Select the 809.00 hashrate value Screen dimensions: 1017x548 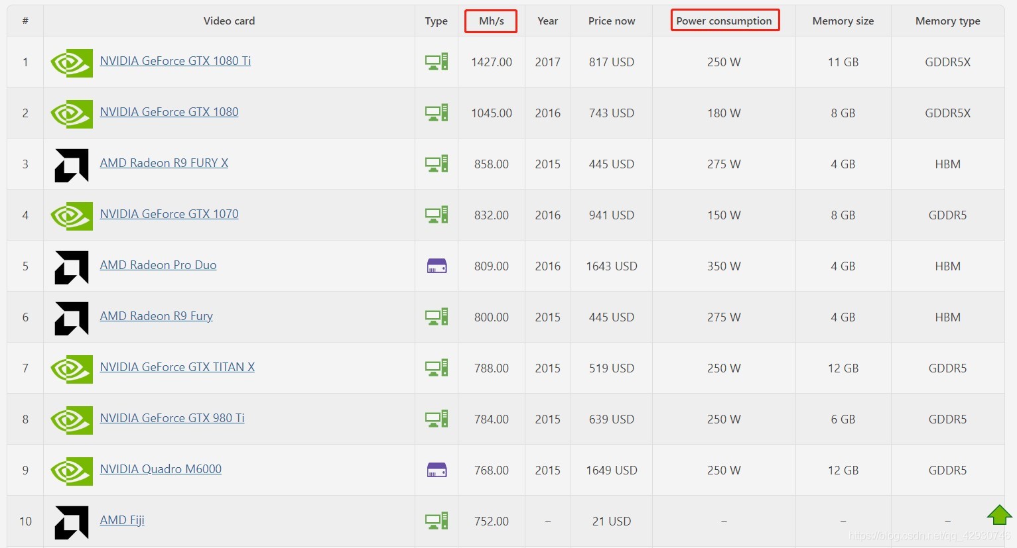492,266
